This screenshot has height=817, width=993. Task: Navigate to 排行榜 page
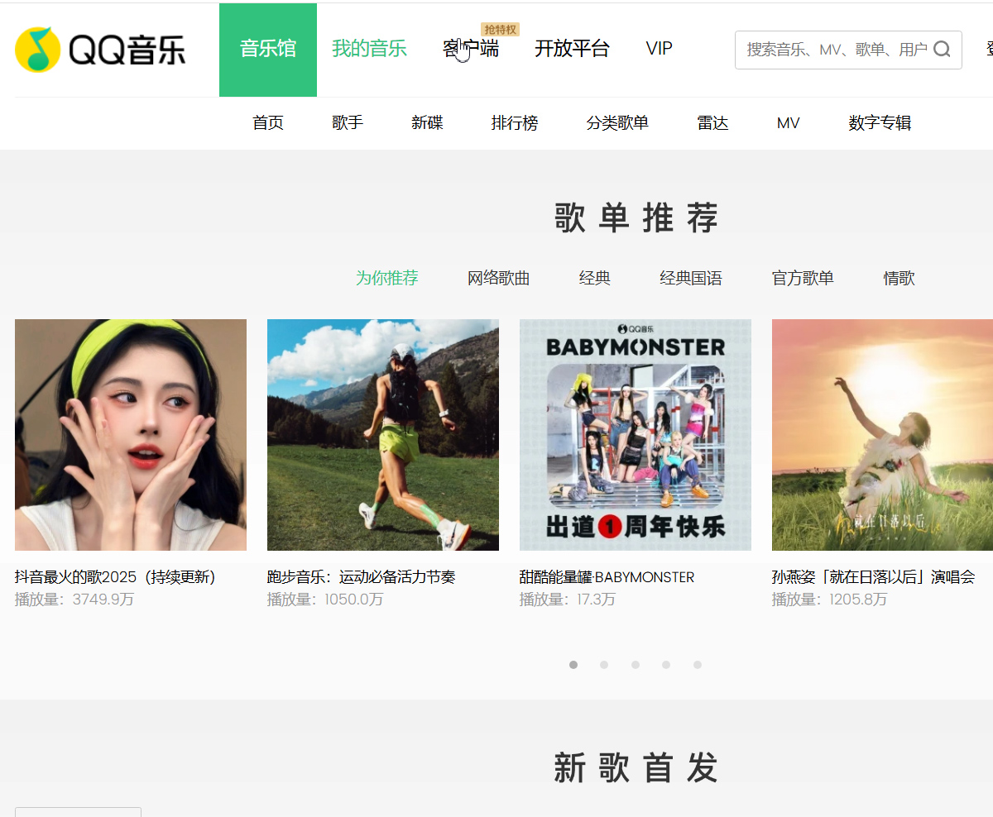pos(514,123)
